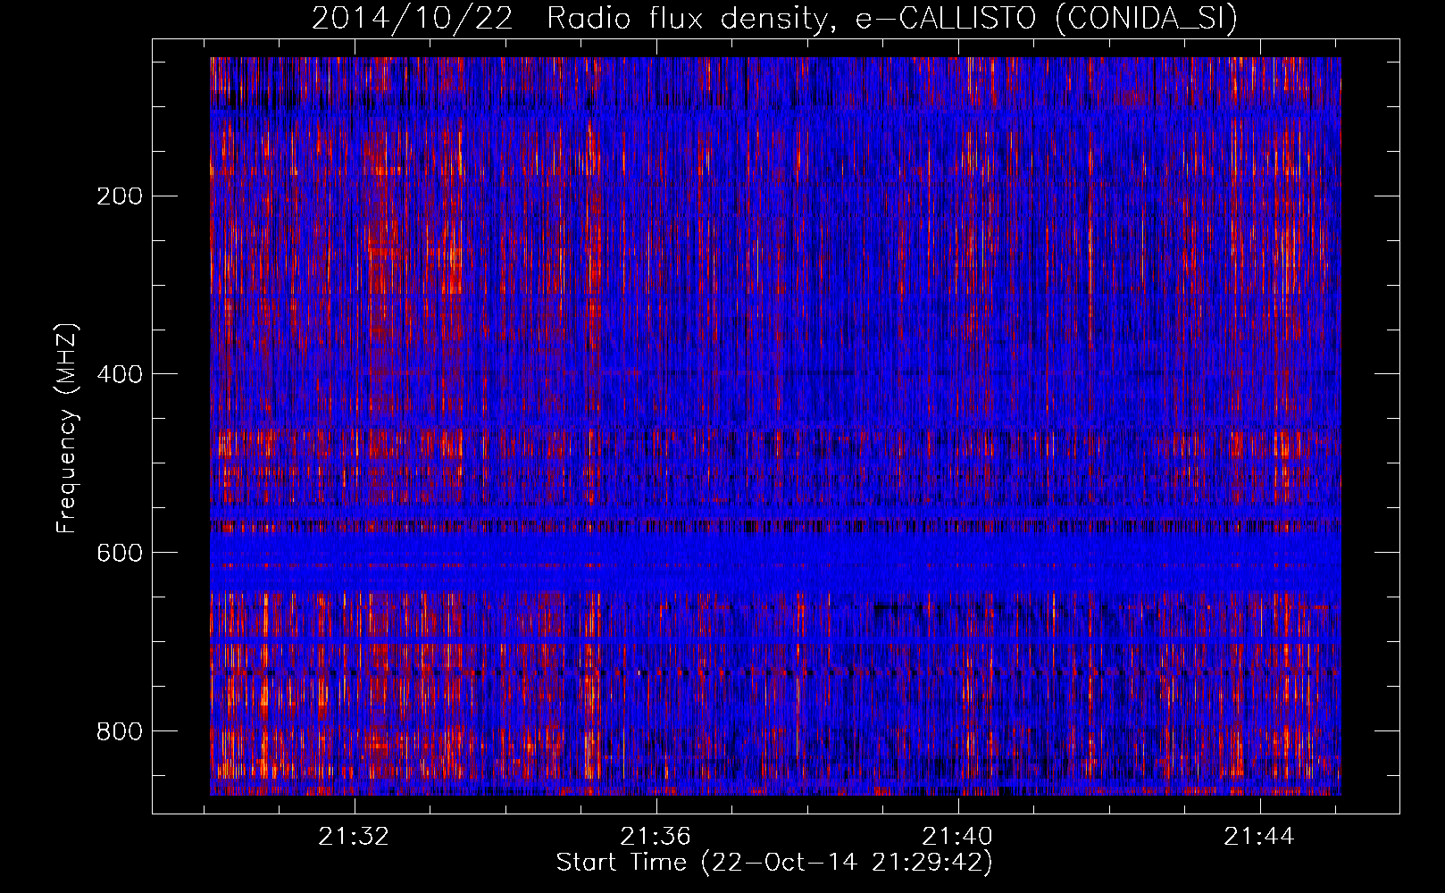Click the 600 frequency tick label
This screenshot has height=893, width=1445.
[x=120, y=553]
